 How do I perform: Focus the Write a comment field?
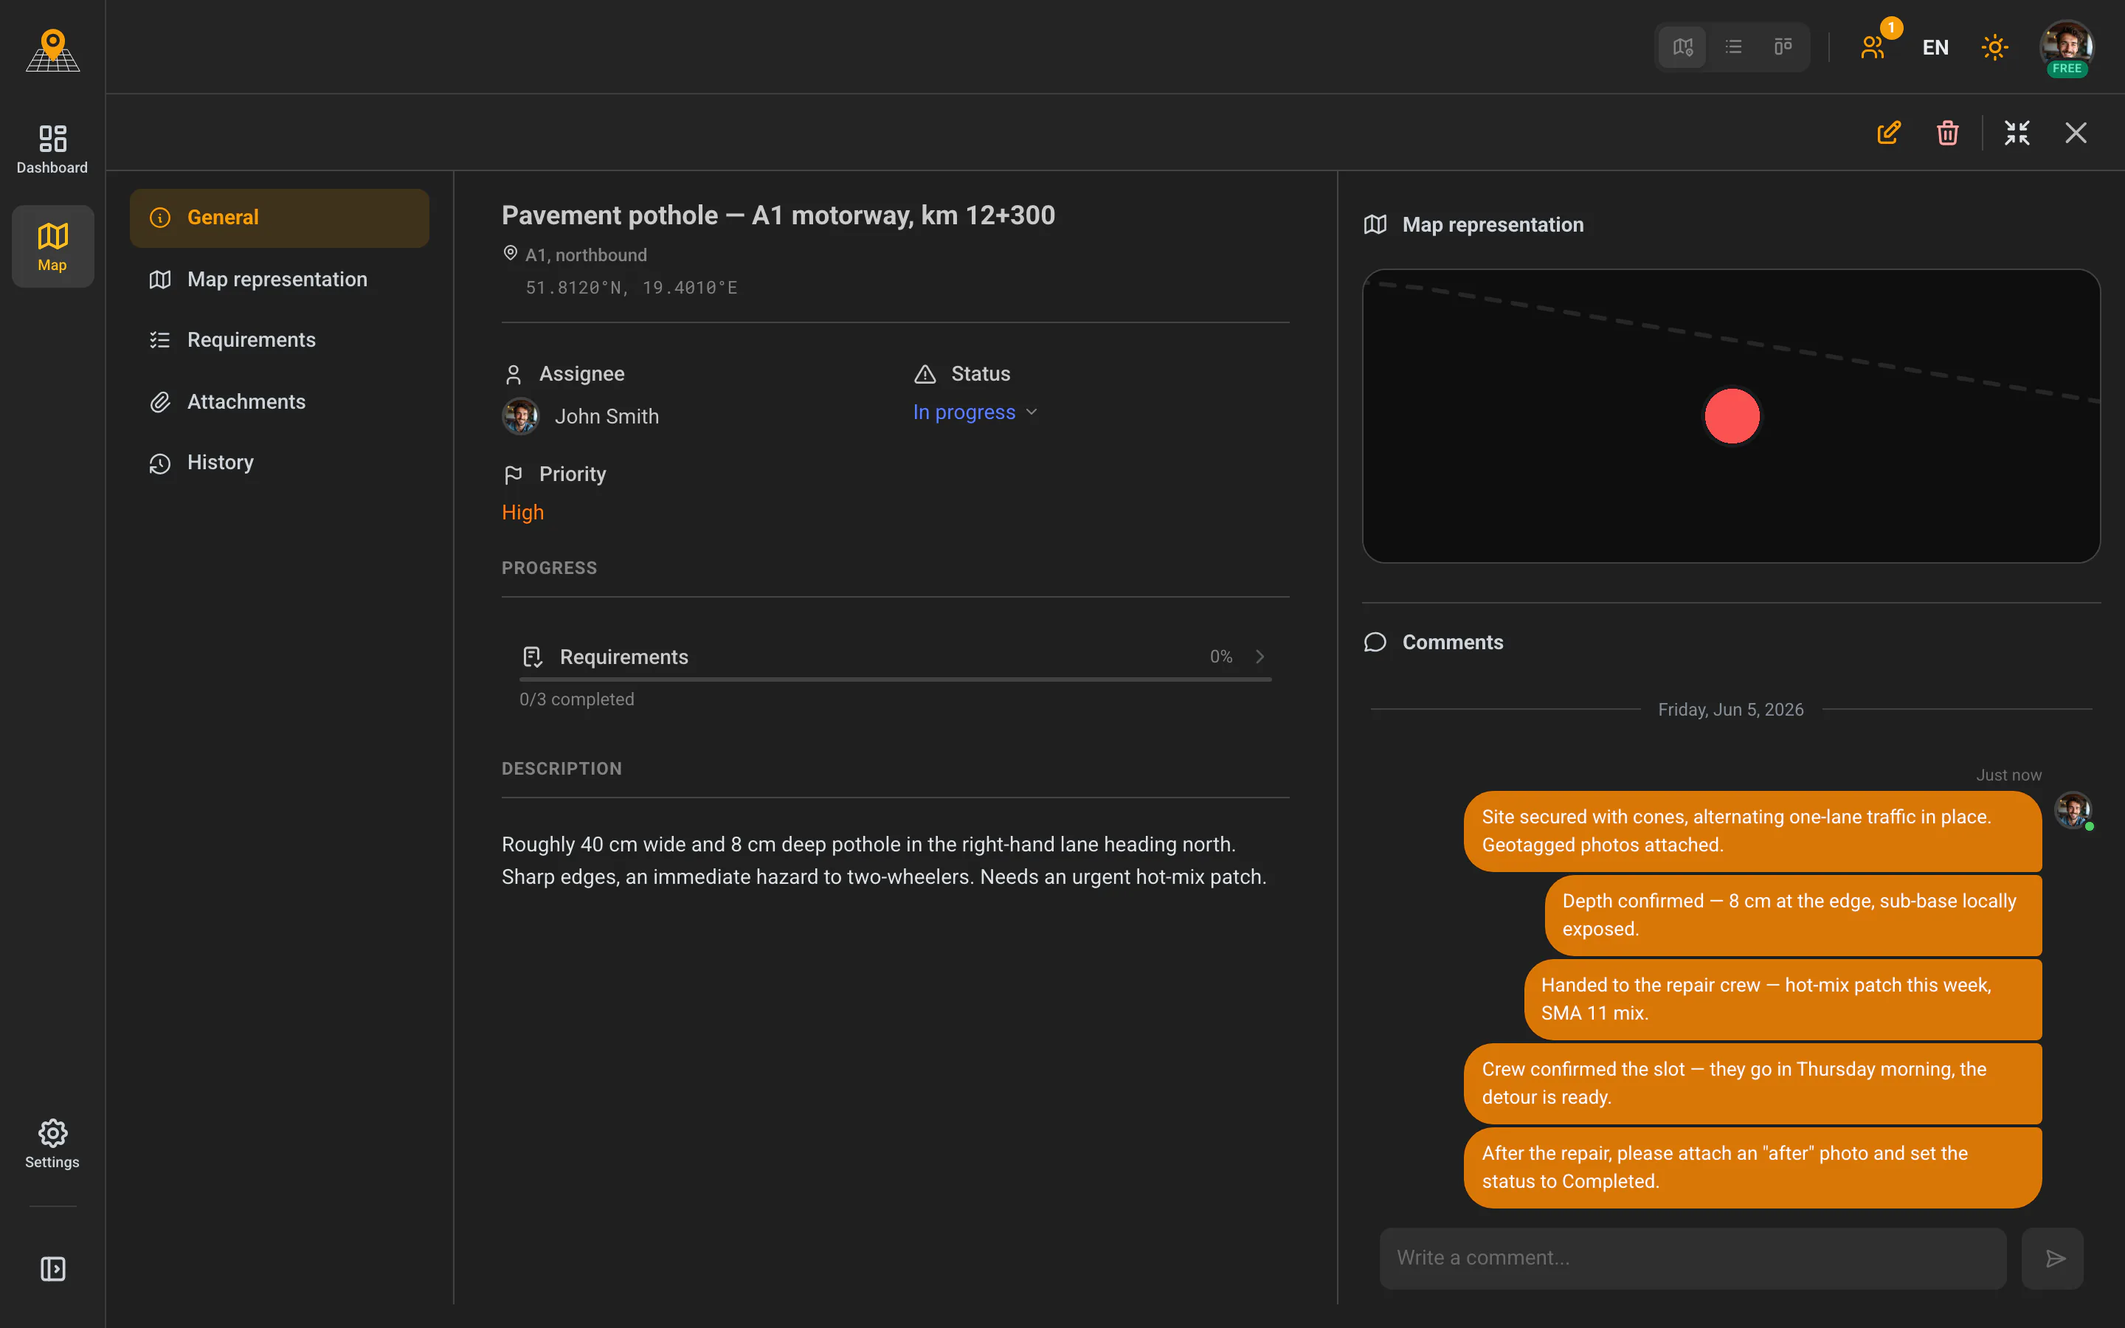(x=1692, y=1258)
